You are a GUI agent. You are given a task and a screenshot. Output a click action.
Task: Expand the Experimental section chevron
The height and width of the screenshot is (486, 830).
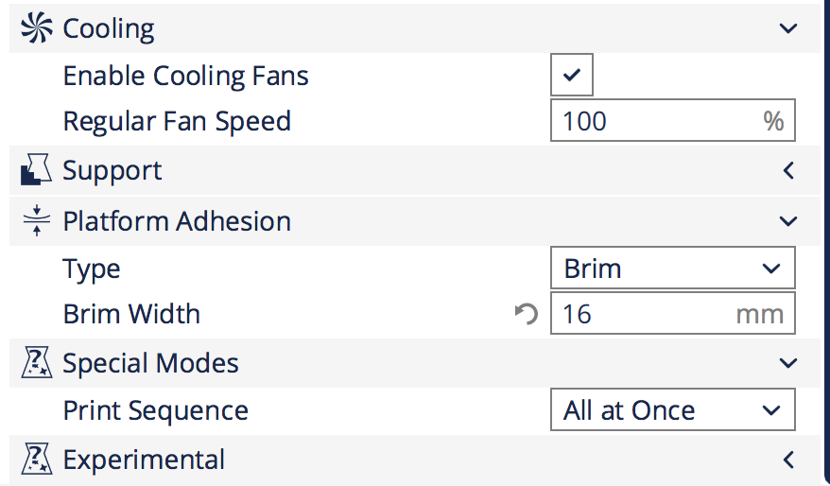click(788, 460)
